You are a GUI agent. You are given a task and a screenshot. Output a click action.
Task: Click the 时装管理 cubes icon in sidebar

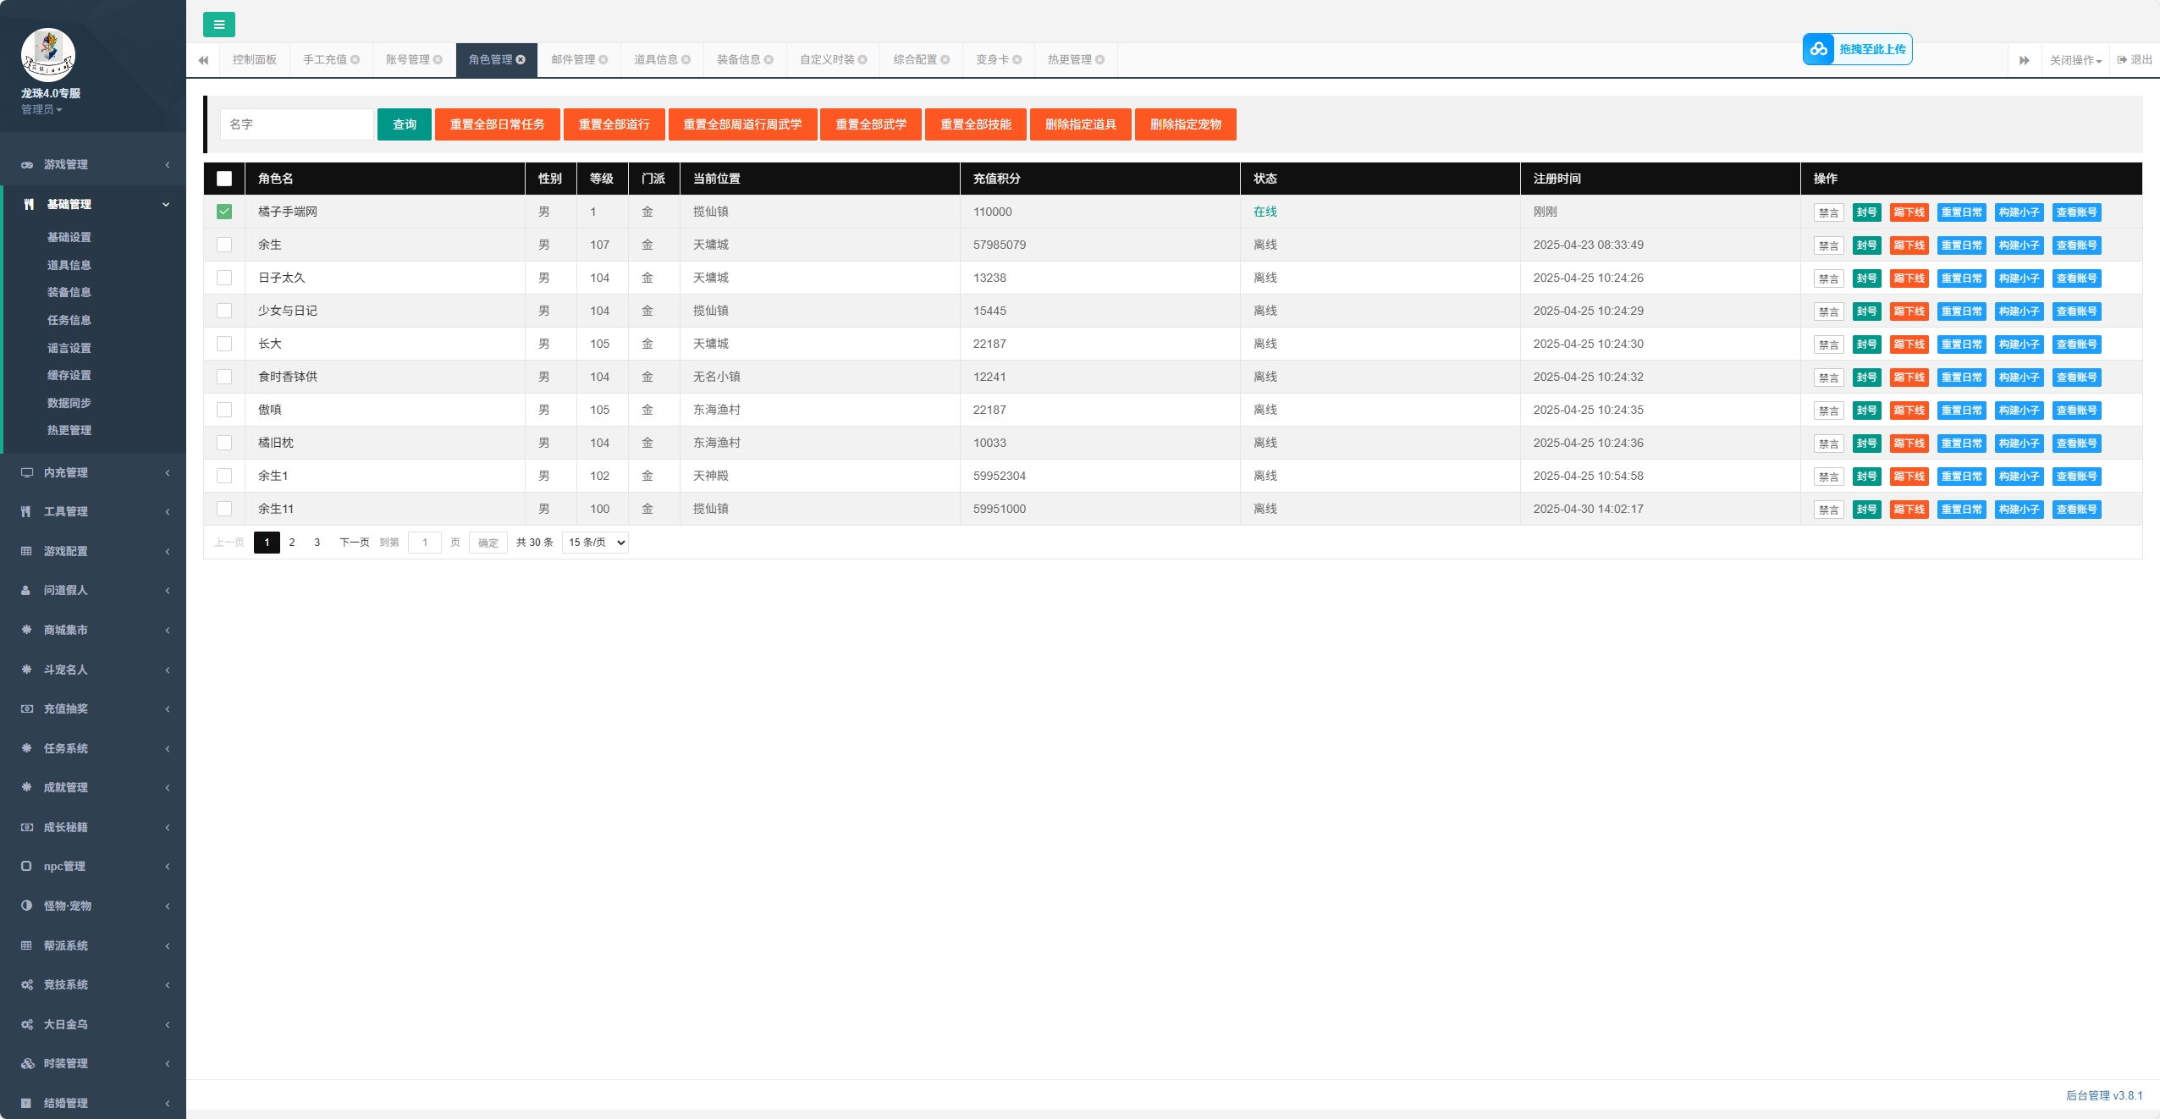click(x=27, y=1063)
